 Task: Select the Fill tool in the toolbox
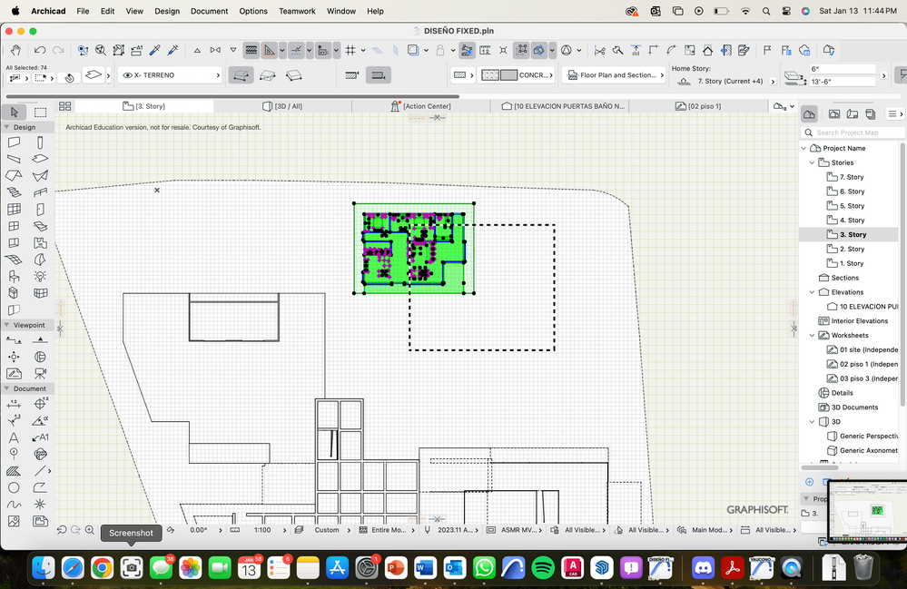point(13,471)
